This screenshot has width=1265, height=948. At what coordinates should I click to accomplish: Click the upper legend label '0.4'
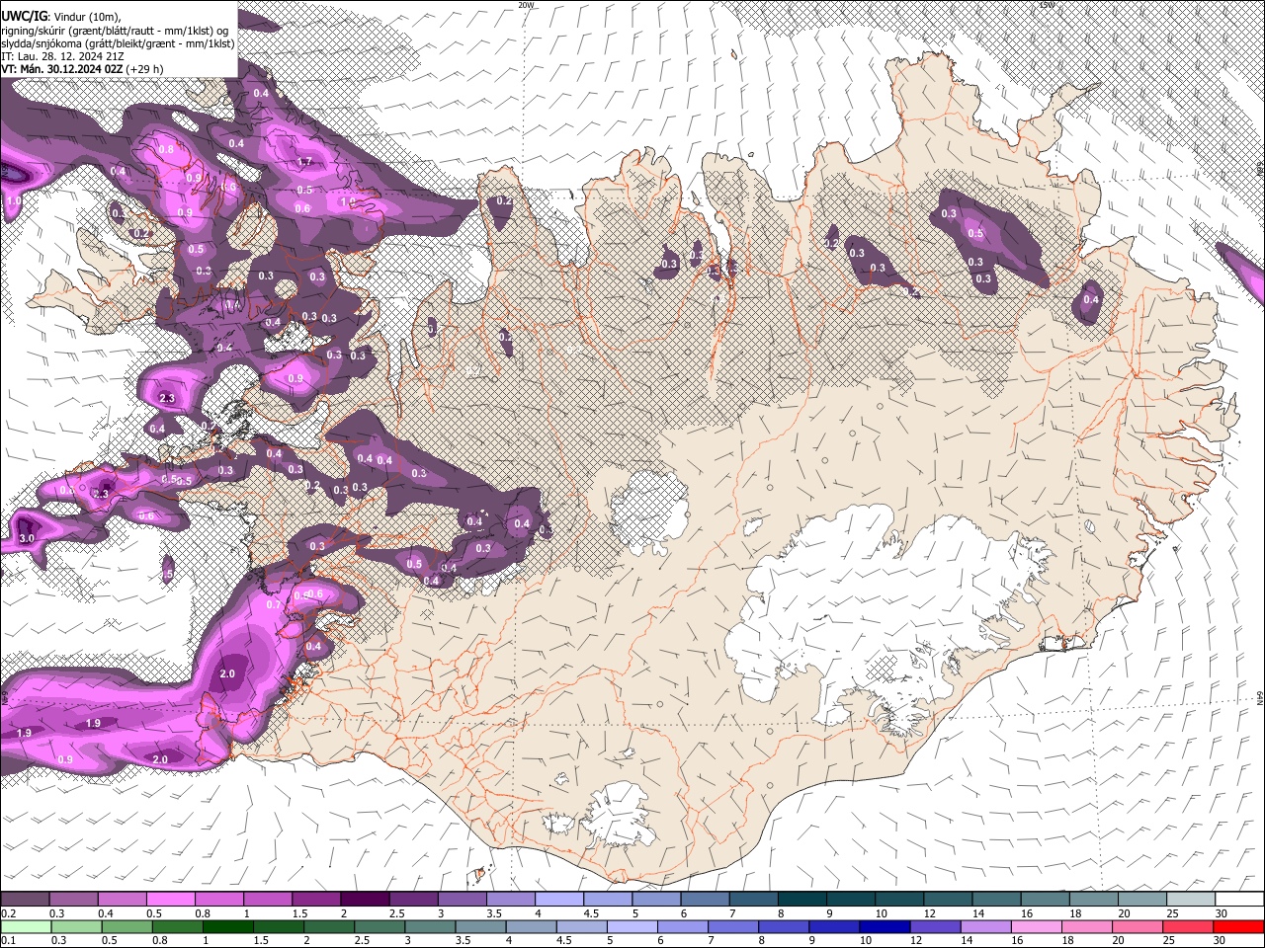(x=106, y=913)
